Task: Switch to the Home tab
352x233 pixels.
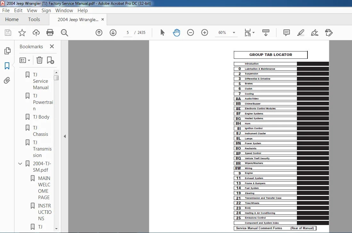Action: click(x=12, y=19)
